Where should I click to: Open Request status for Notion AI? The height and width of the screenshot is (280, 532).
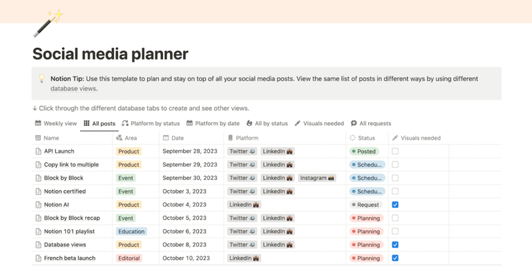(x=365, y=205)
